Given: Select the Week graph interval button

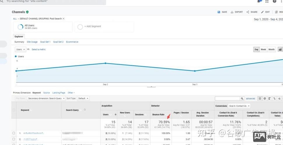Looking at the screenshot, I should 263,50.
